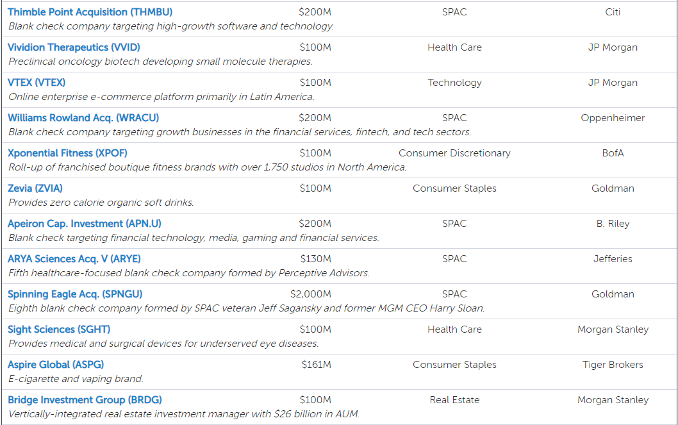Select the $100M deal size for VTEX
Viewport: 678px width, 425px height.
coord(315,83)
